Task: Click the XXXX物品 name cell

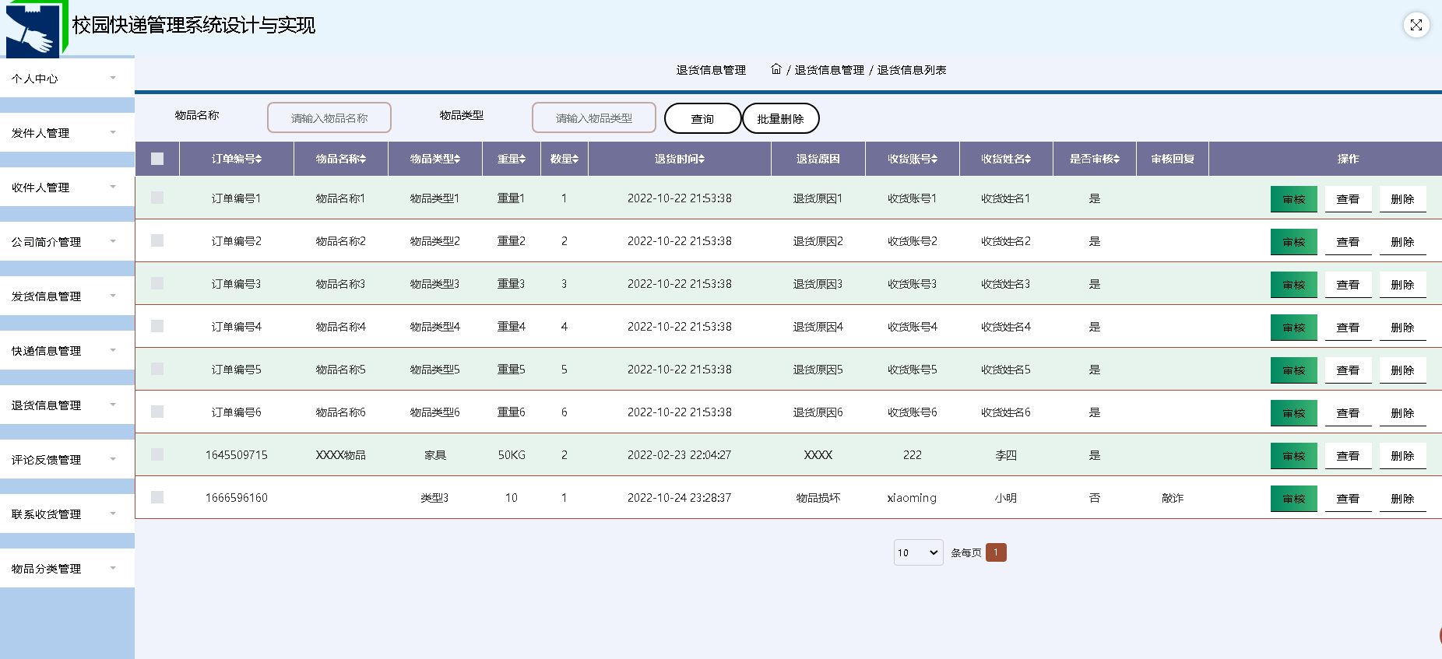Action: coord(341,455)
